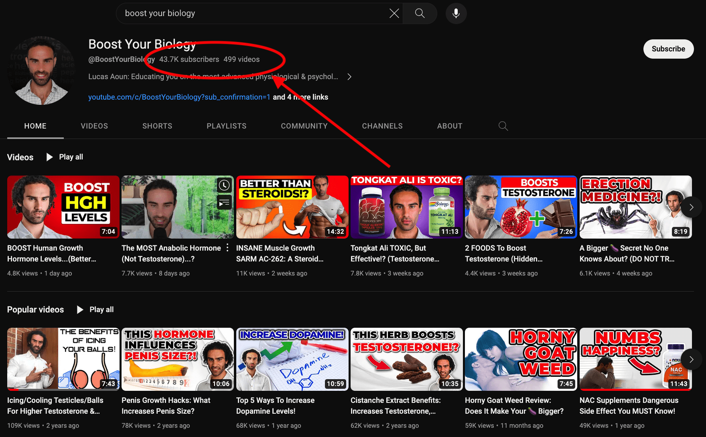The height and width of the screenshot is (437, 706).
Task: Click the 'Boost Your Biology' channel name
Action: (x=142, y=44)
